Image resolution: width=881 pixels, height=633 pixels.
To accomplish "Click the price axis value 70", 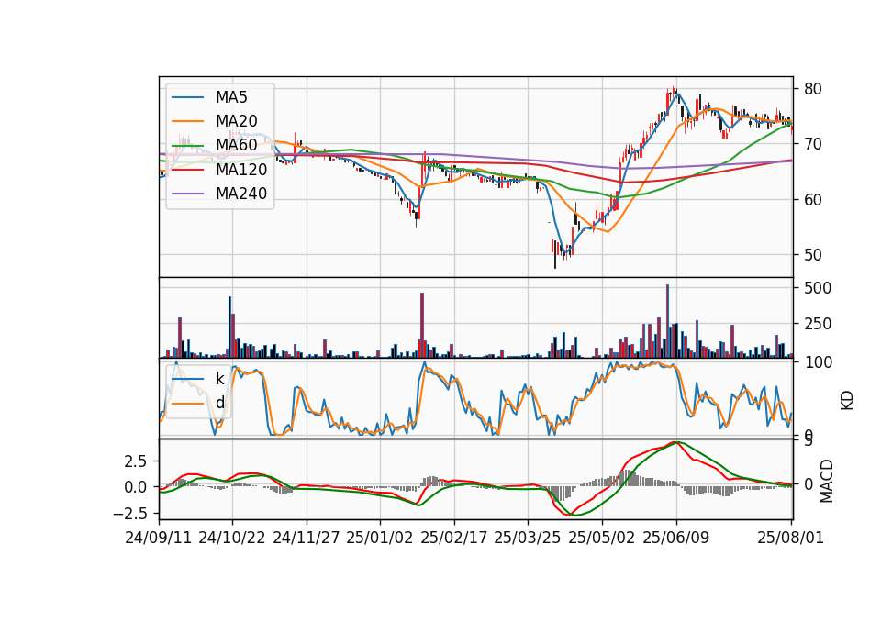I will pyautogui.click(x=812, y=144).
